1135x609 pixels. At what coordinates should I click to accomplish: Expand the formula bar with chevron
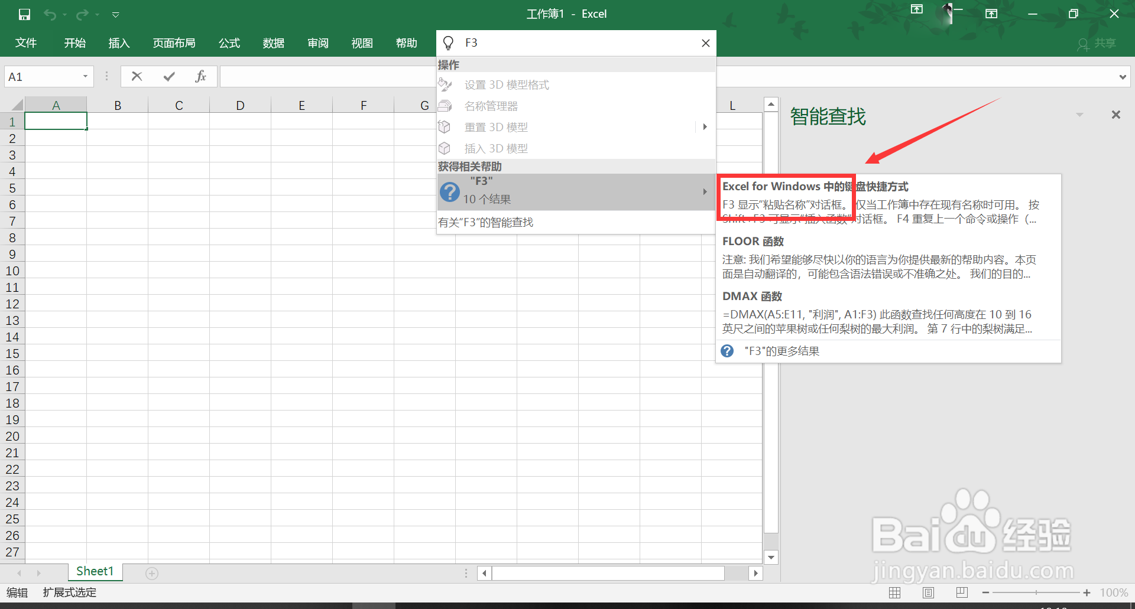1123,77
